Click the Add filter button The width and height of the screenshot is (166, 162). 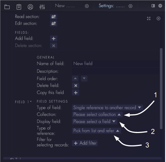tap(85, 143)
